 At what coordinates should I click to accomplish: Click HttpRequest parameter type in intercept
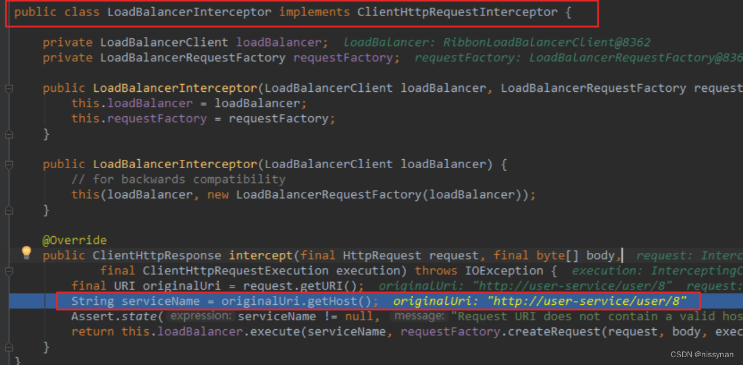click(382, 255)
